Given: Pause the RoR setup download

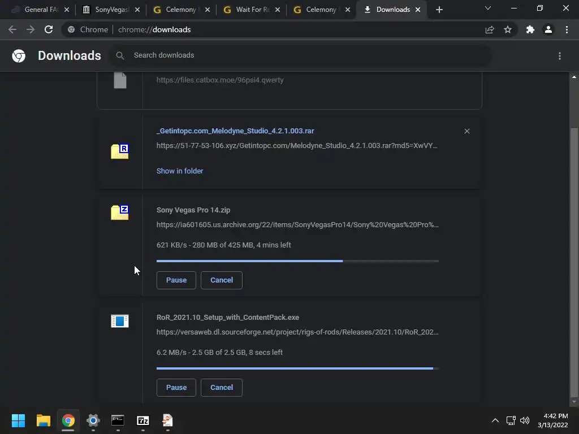Looking at the screenshot, I should point(176,388).
